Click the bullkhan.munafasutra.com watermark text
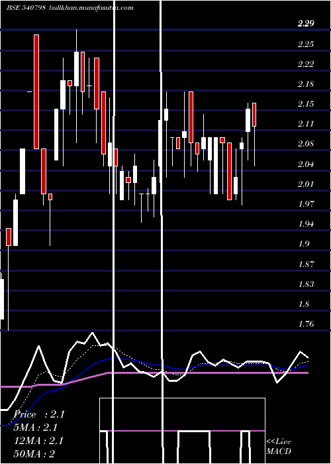This screenshot has height=464, width=331. pos(91,7)
